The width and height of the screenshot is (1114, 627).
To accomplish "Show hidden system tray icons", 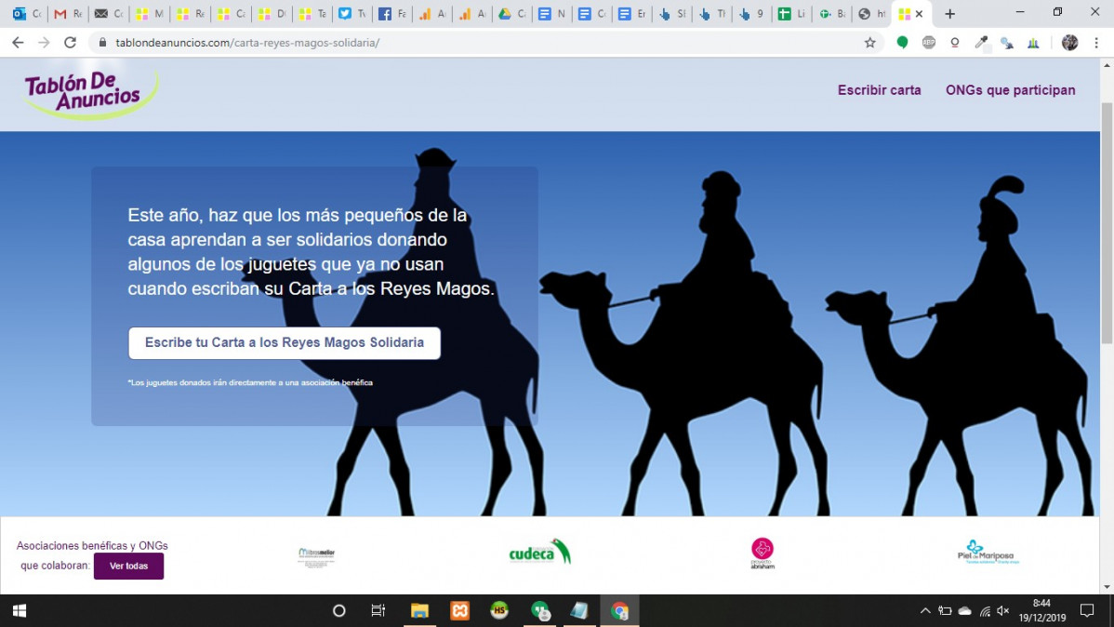I will pyautogui.click(x=925, y=610).
